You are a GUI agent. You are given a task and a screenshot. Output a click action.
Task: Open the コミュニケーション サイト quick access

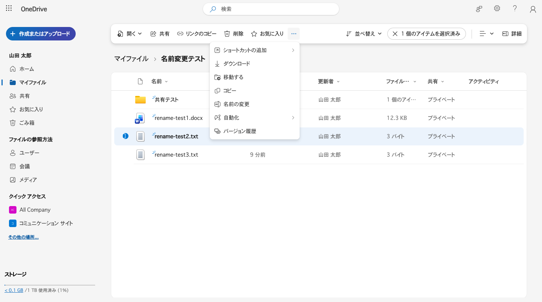click(41, 223)
